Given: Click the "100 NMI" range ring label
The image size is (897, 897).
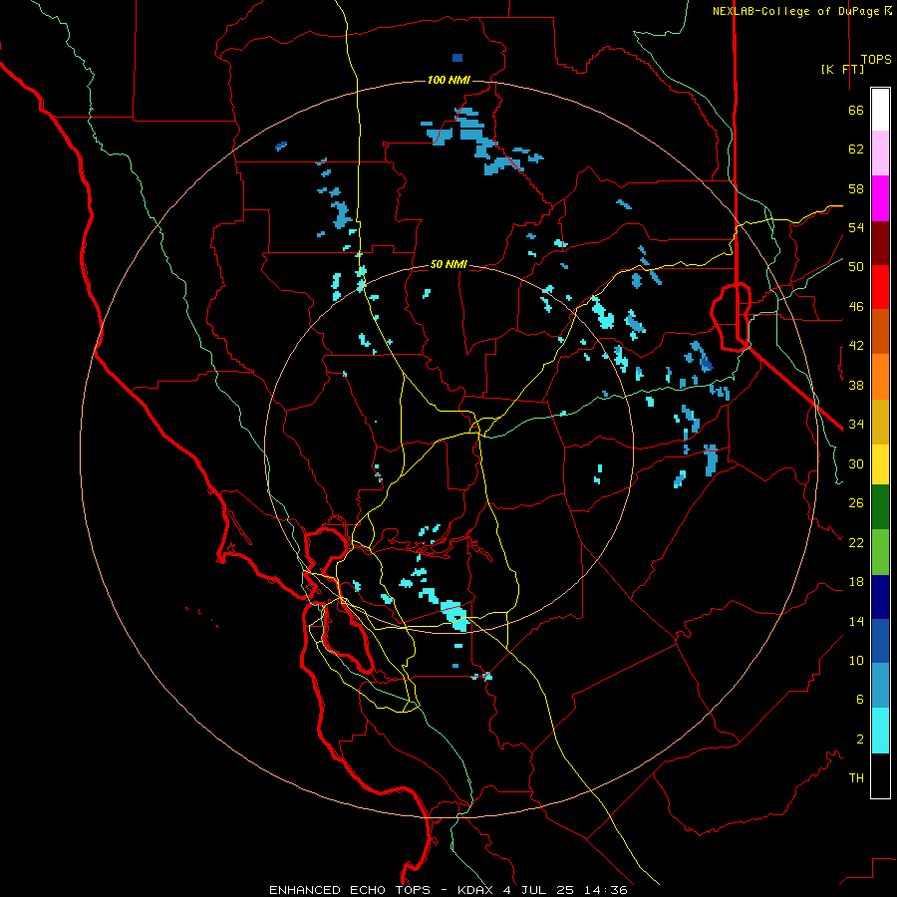Looking at the screenshot, I should [448, 80].
